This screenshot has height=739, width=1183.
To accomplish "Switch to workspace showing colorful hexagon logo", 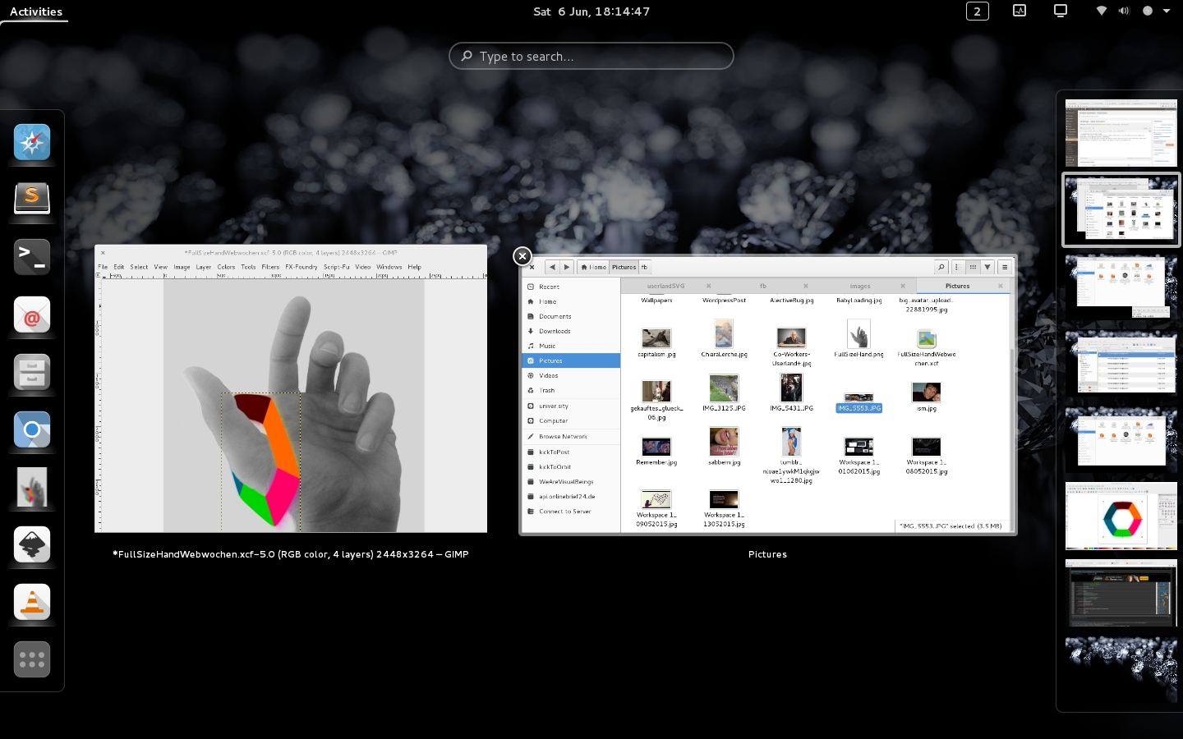I will tap(1121, 516).
